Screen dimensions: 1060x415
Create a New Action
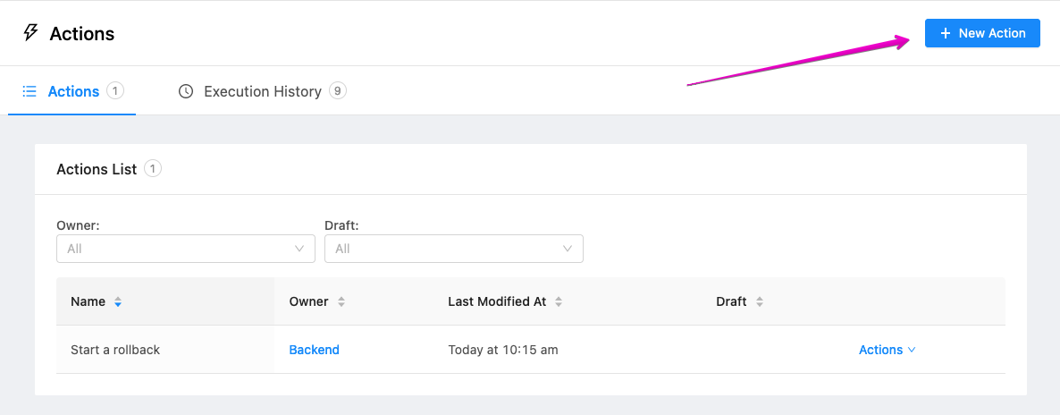point(982,33)
